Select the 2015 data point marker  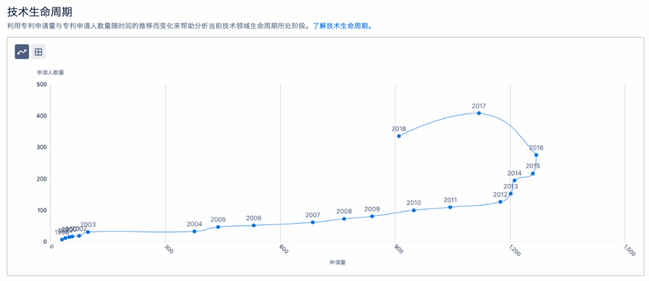533,174
